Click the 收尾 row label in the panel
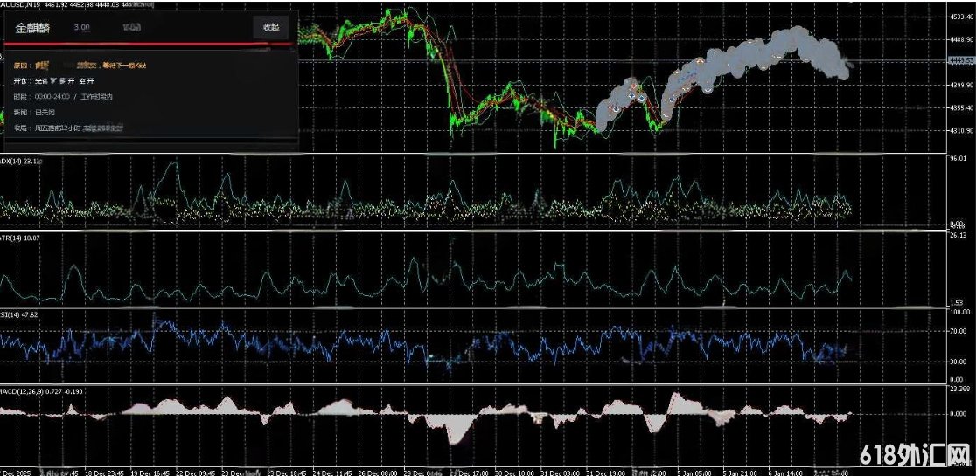 click(21, 128)
